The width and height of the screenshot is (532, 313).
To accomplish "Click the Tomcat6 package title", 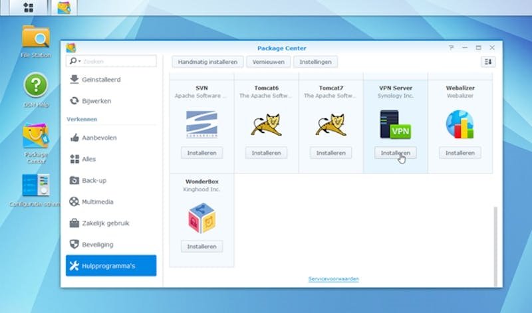I will pyautogui.click(x=267, y=88).
